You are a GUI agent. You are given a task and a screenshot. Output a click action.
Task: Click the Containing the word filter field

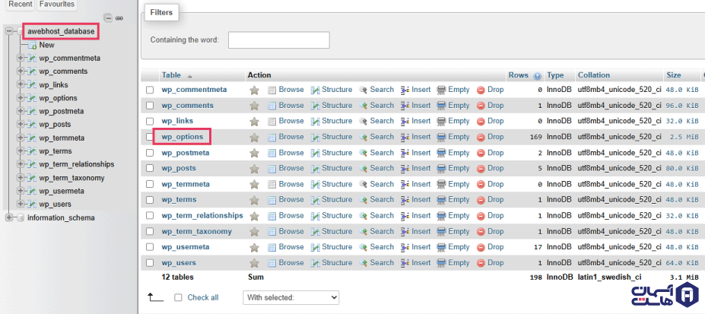(x=278, y=40)
